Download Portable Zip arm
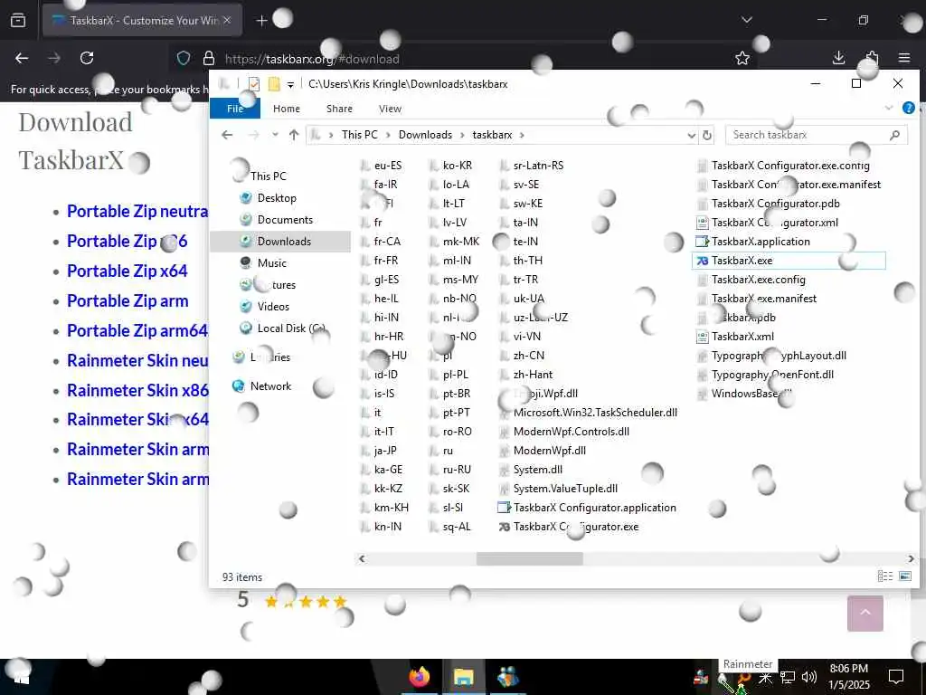The image size is (926, 695). point(128,300)
